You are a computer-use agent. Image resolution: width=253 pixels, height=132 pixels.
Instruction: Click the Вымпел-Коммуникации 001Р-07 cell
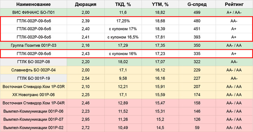click(34, 119)
